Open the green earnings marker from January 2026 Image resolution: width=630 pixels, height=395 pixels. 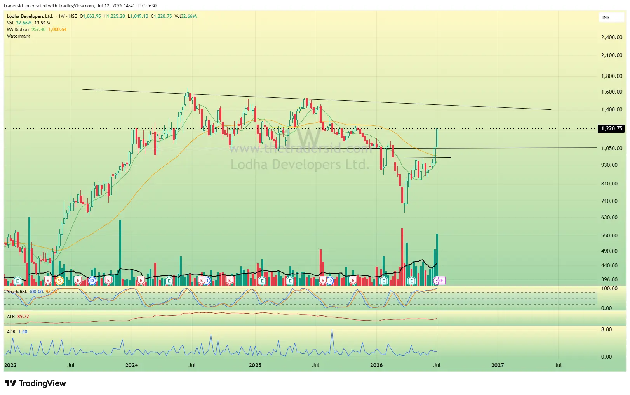pyautogui.click(x=383, y=280)
